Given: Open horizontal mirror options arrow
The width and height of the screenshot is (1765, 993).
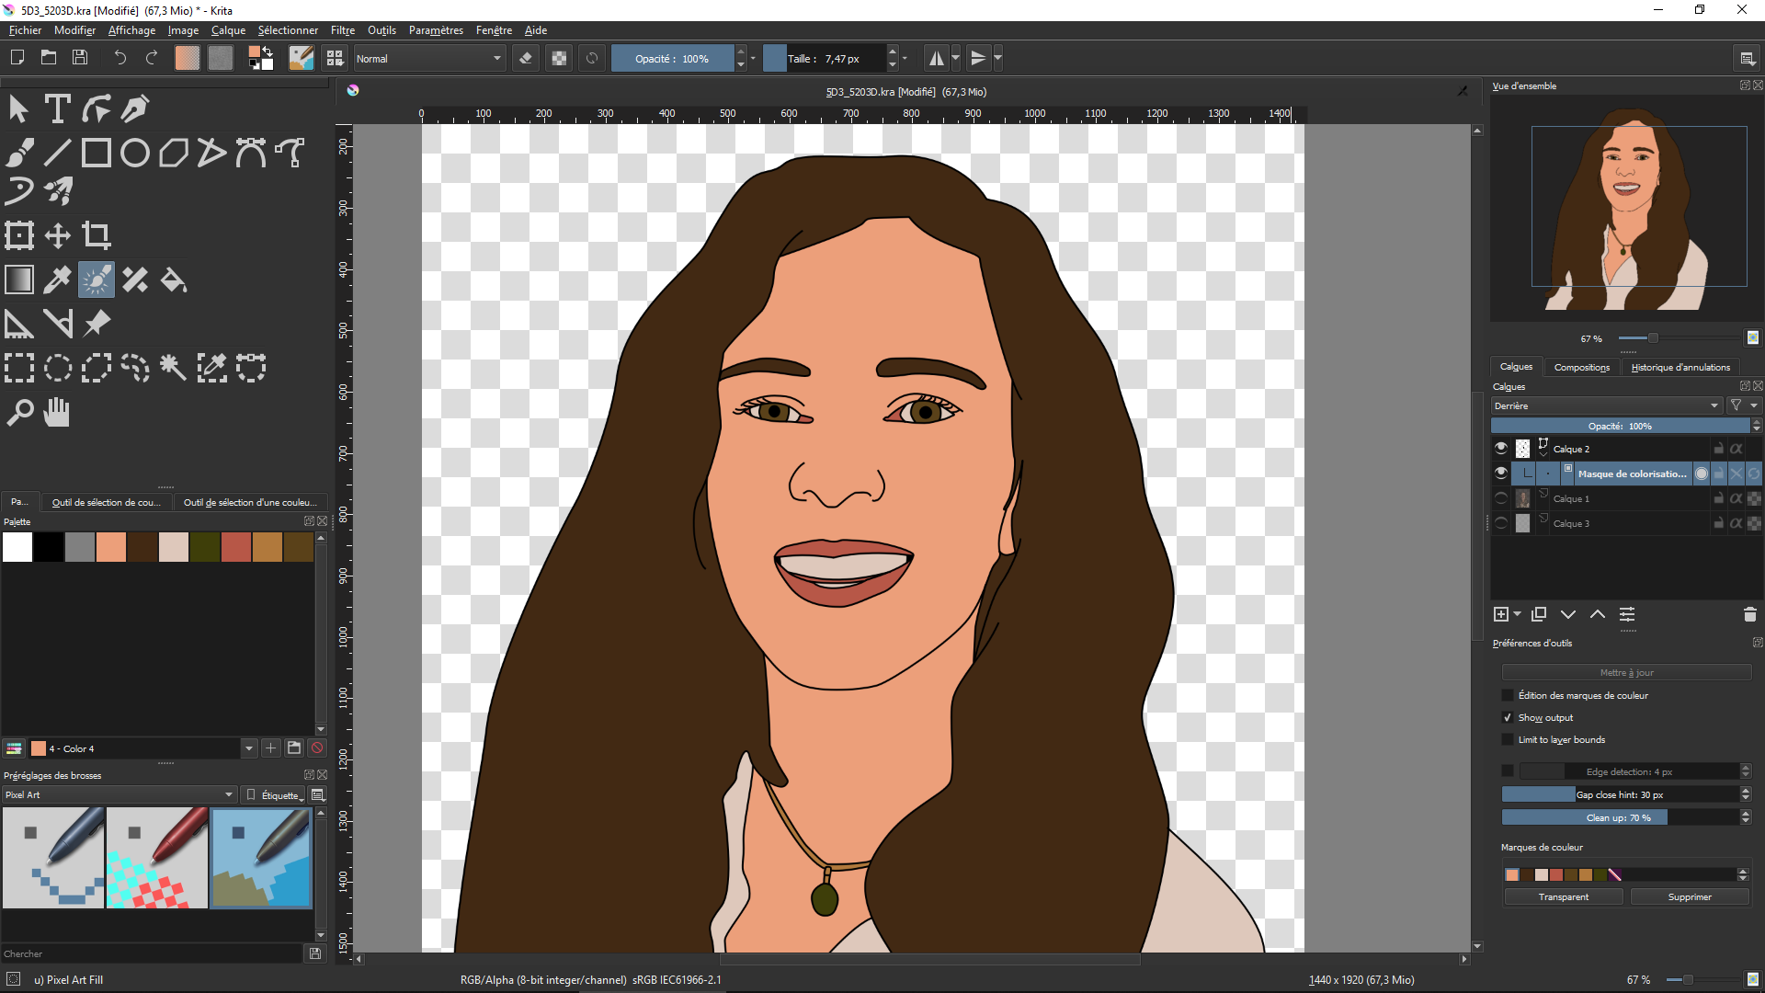Looking at the screenshot, I should point(956,58).
